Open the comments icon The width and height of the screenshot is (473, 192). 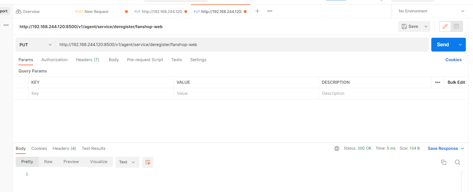(x=456, y=26)
